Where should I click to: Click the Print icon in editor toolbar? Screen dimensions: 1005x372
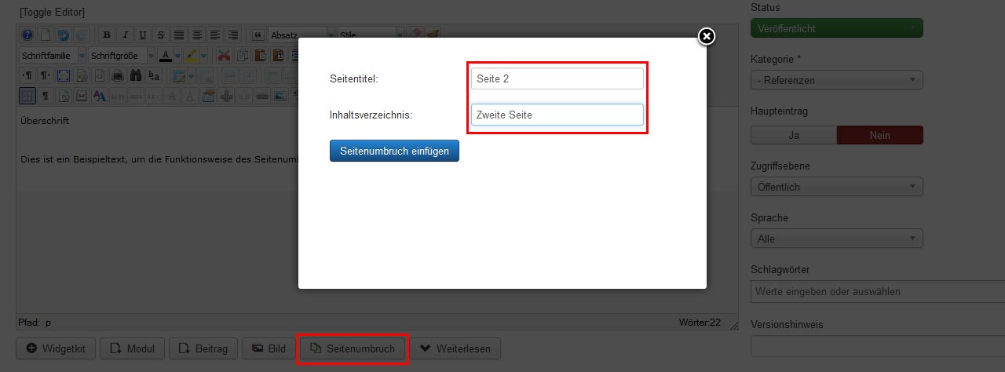[x=117, y=76]
